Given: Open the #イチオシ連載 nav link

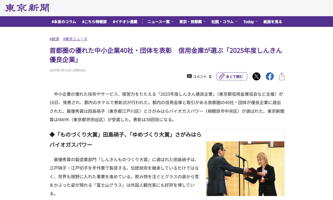Looking at the screenshot, I should 125,22.
